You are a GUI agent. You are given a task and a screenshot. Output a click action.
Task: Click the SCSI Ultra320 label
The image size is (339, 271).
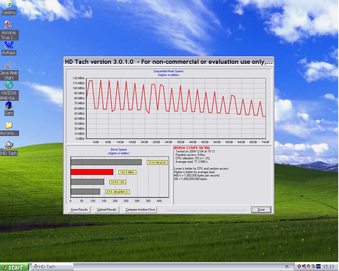click(x=157, y=162)
